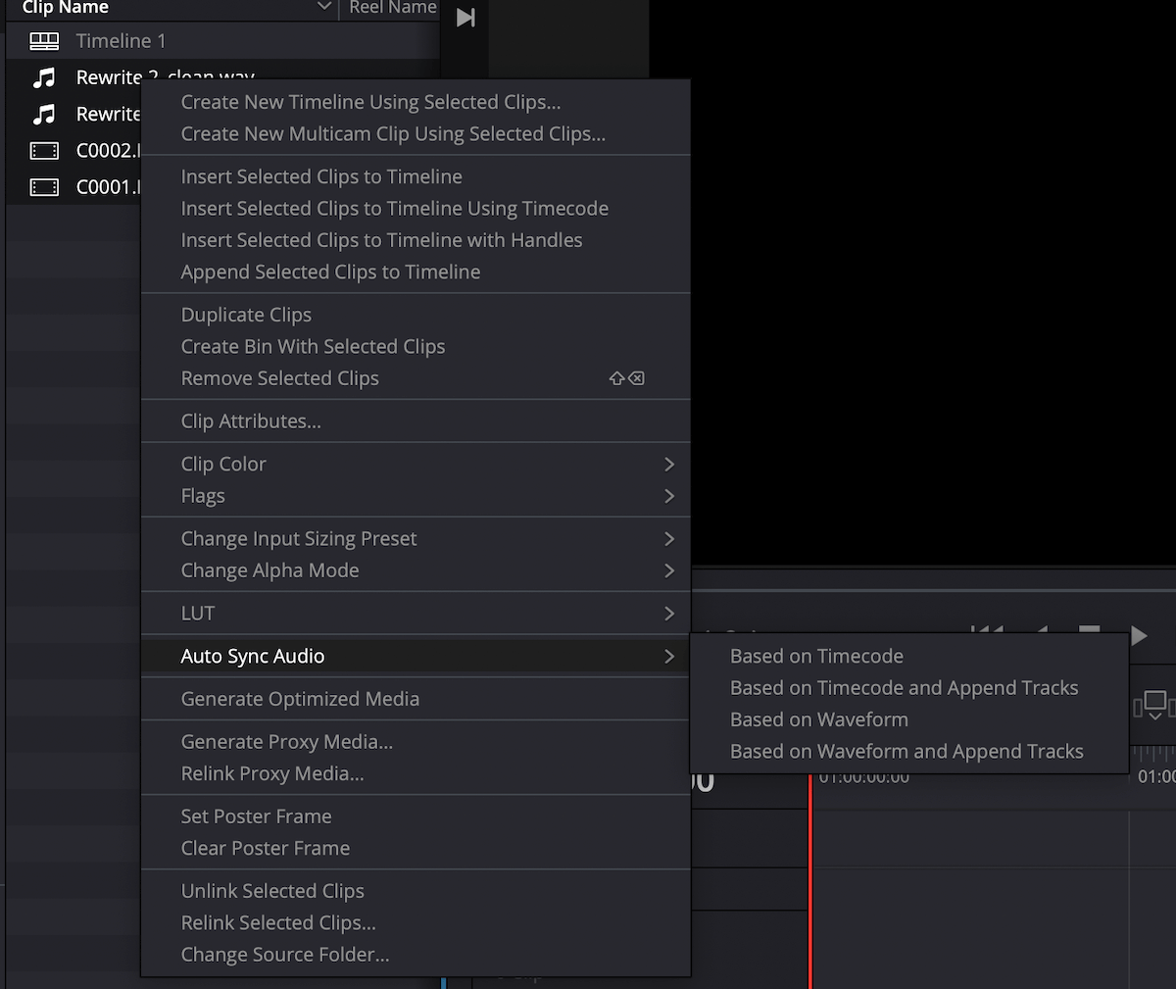Click the music note icon beside Rewrite 2

tap(46, 76)
